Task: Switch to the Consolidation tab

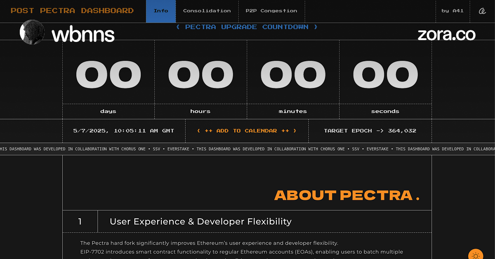Action: (x=207, y=11)
